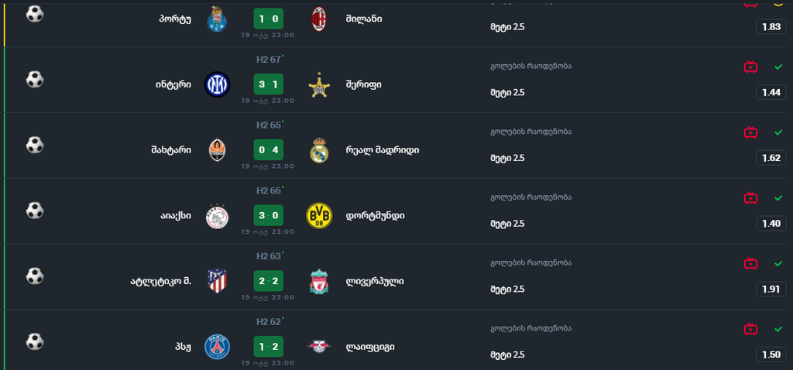
Task: Open the ლაიფციგი team name link
Action: pos(370,347)
